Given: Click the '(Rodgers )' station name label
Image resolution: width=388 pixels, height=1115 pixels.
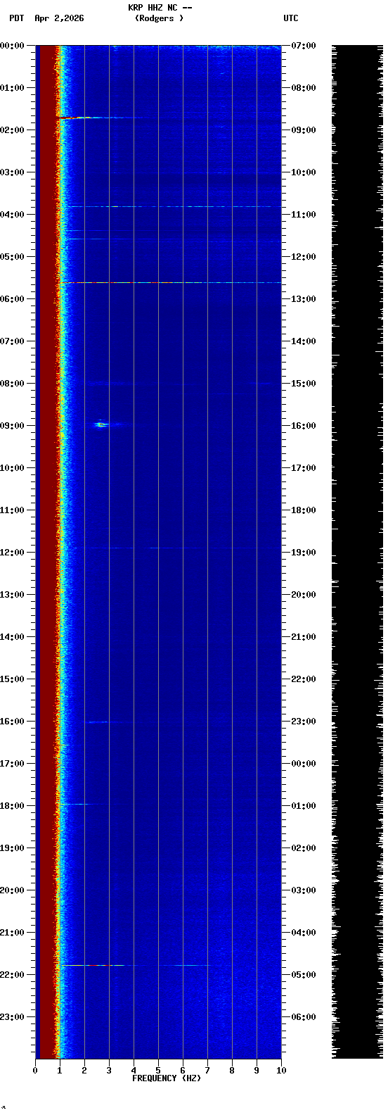Looking at the screenshot, I should (160, 18).
